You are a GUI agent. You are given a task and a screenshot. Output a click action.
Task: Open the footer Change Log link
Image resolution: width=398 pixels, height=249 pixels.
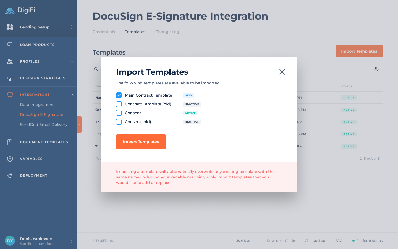tap(315, 241)
